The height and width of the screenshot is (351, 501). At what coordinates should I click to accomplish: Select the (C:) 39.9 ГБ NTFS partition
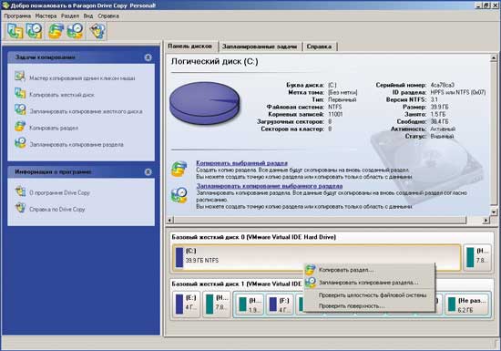point(317,258)
